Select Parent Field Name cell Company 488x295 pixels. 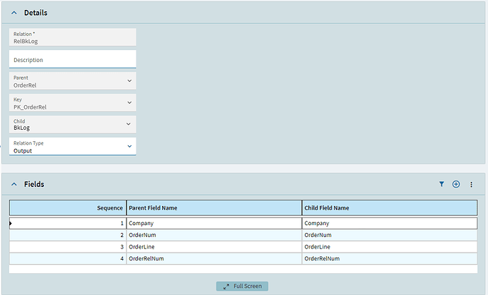coord(214,223)
